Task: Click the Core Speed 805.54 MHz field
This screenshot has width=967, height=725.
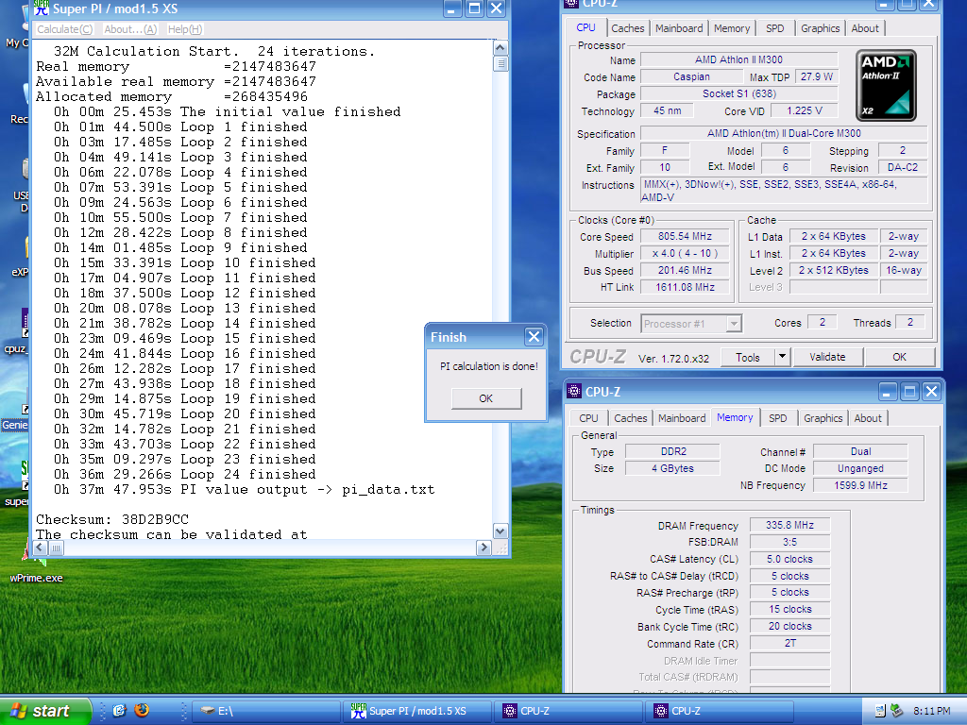Action: coord(685,236)
